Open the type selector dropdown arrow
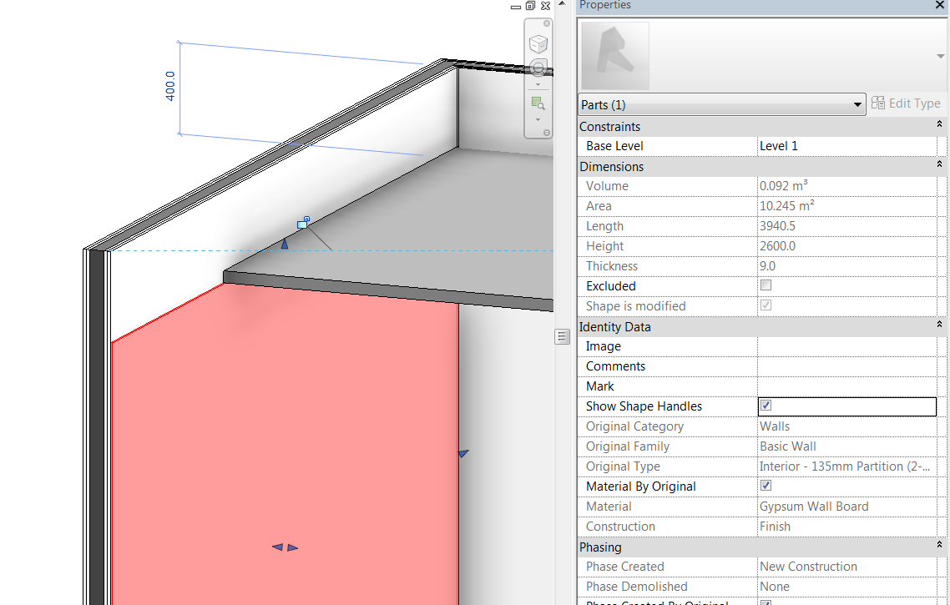Image resolution: width=950 pixels, height=605 pixels. click(x=940, y=56)
